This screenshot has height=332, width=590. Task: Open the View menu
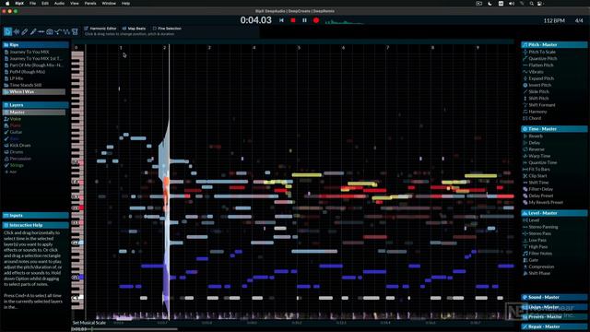click(x=75, y=4)
